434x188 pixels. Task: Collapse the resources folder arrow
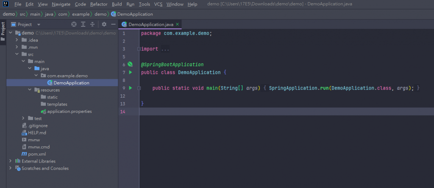click(x=30, y=90)
